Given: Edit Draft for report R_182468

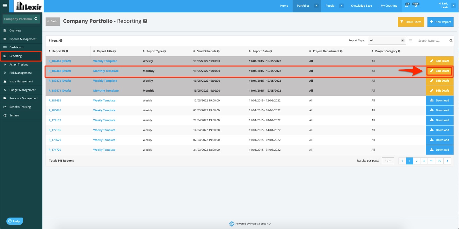Looking at the screenshot, I should click(x=440, y=71).
